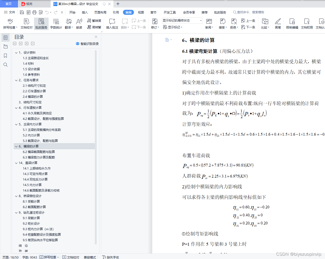The image size is (325, 259).
Task: Click the save icon in quick access bar
Action: (x=22, y=12)
